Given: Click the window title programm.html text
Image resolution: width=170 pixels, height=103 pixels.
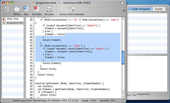Looking at the screenshot, I should coord(46,3).
